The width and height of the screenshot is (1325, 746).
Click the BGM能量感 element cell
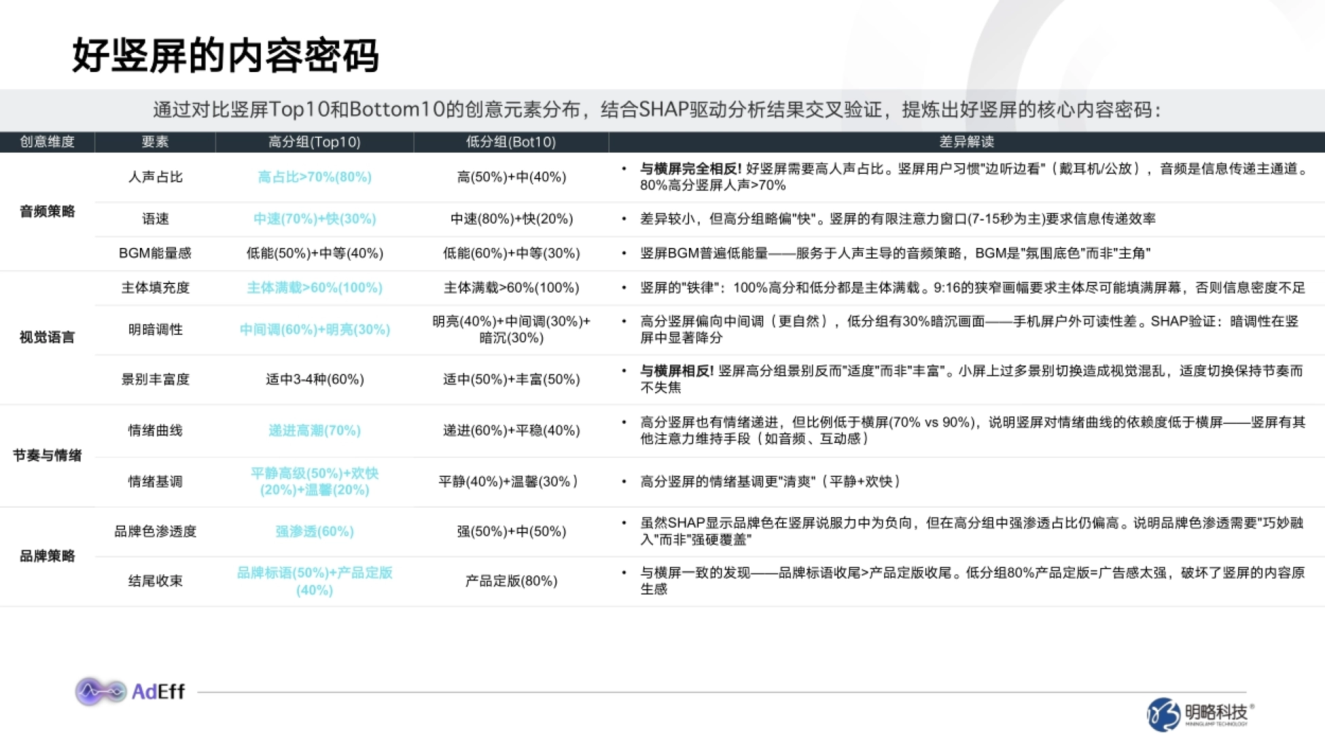[x=155, y=253]
